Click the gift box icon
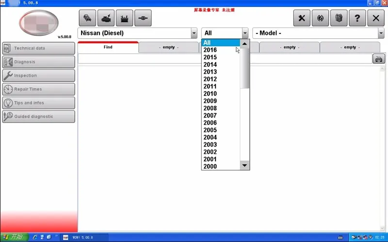Image resolution: width=388 pixels, height=242 pixels. tap(339, 18)
